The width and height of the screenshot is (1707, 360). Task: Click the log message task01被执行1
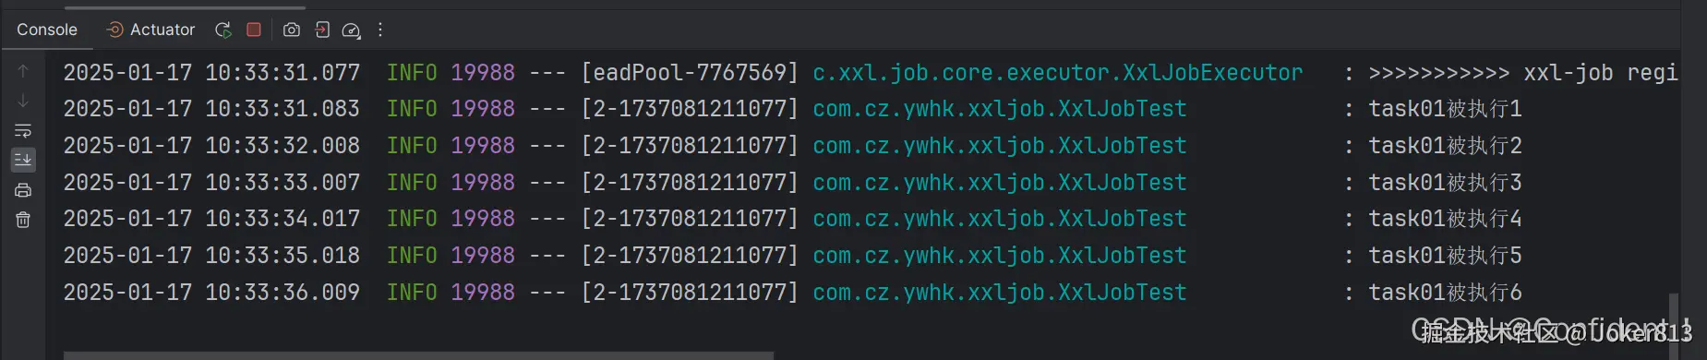(1445, 109)
